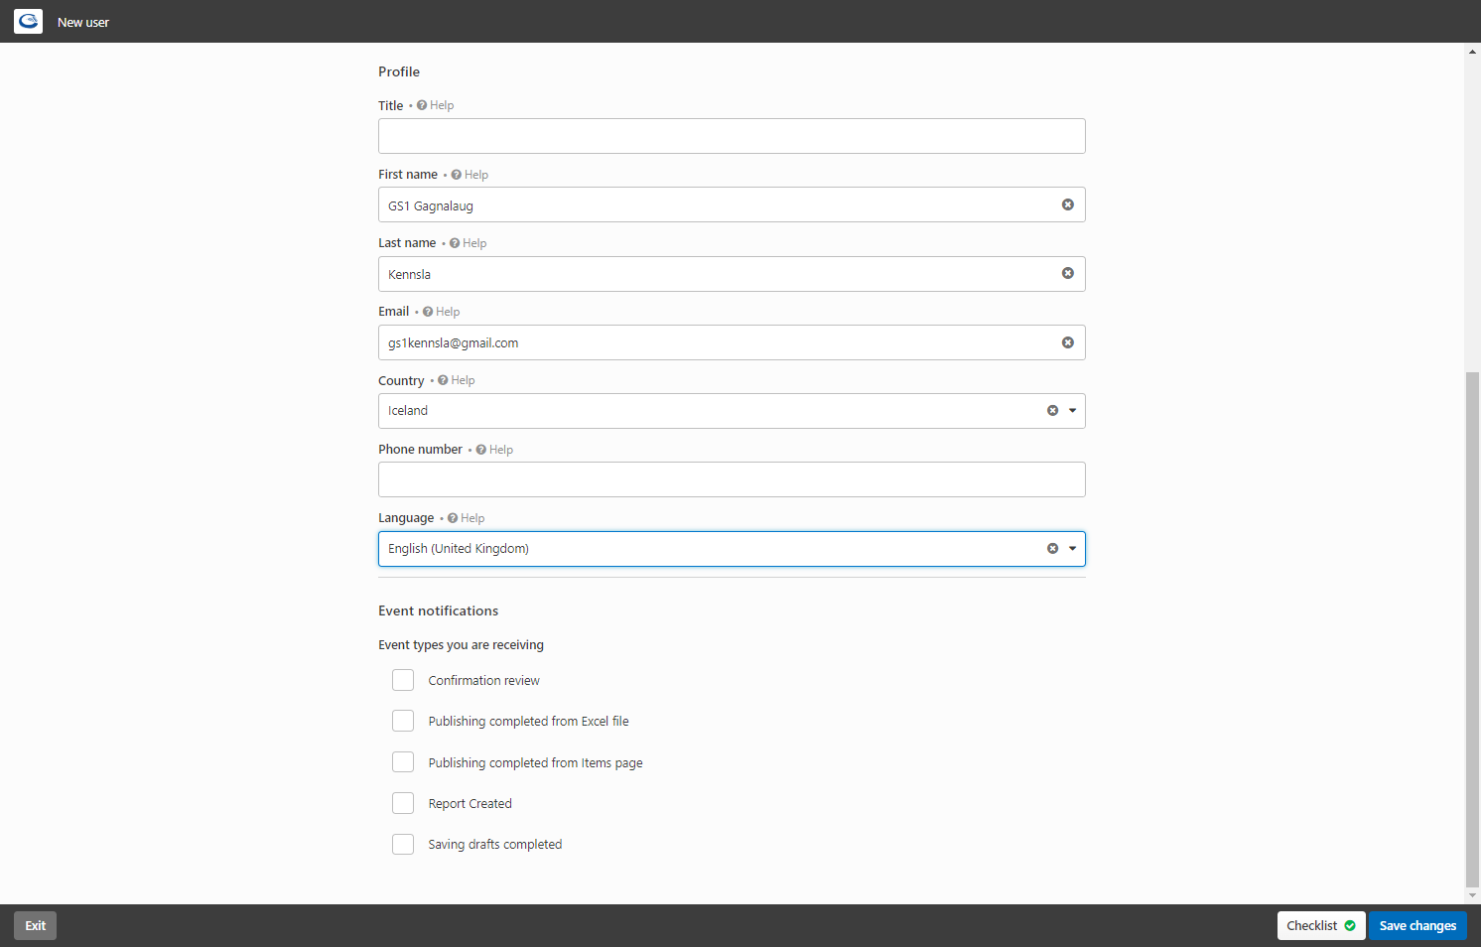Toggle Saving drafts completed checkbox
1481x947 pixels.
(403, 844)
